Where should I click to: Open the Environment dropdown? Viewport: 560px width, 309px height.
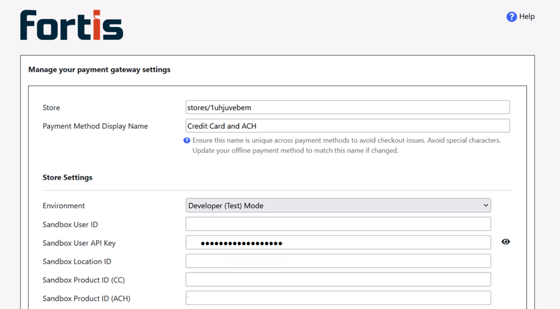point(338,206)
